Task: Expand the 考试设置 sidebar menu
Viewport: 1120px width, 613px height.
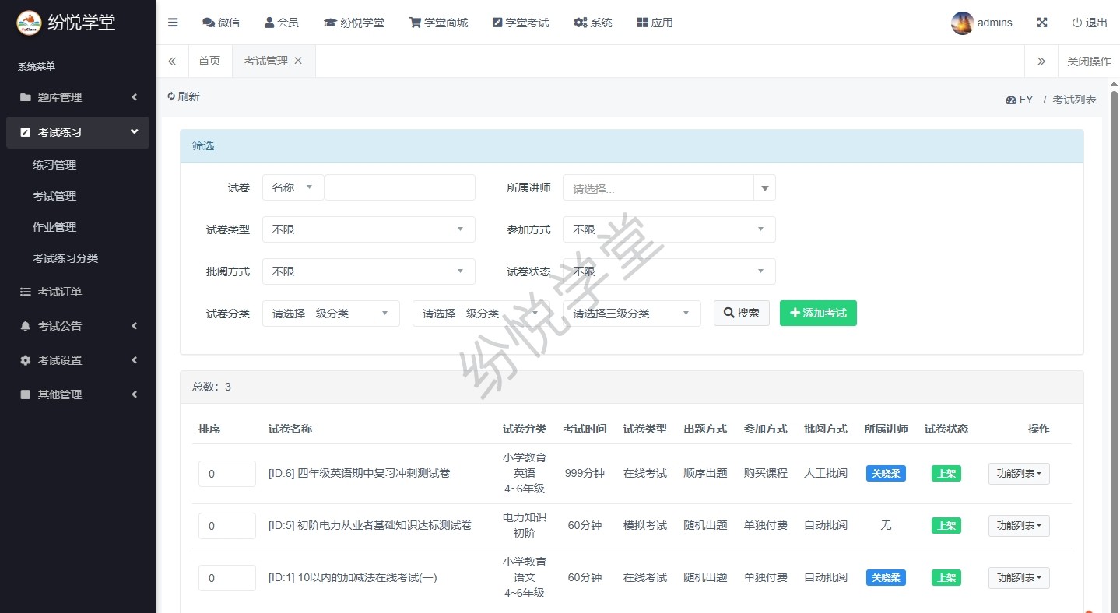Action: click(78, 360)
